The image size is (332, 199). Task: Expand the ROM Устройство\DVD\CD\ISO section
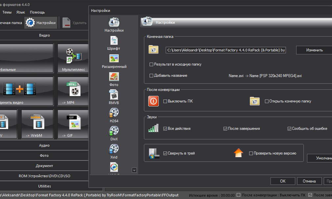tap(44, 176)
